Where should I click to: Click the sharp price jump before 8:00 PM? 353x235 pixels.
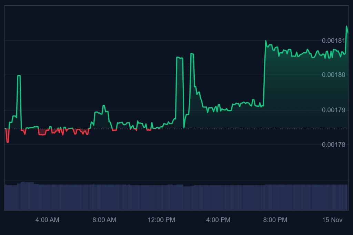(265, 69)
